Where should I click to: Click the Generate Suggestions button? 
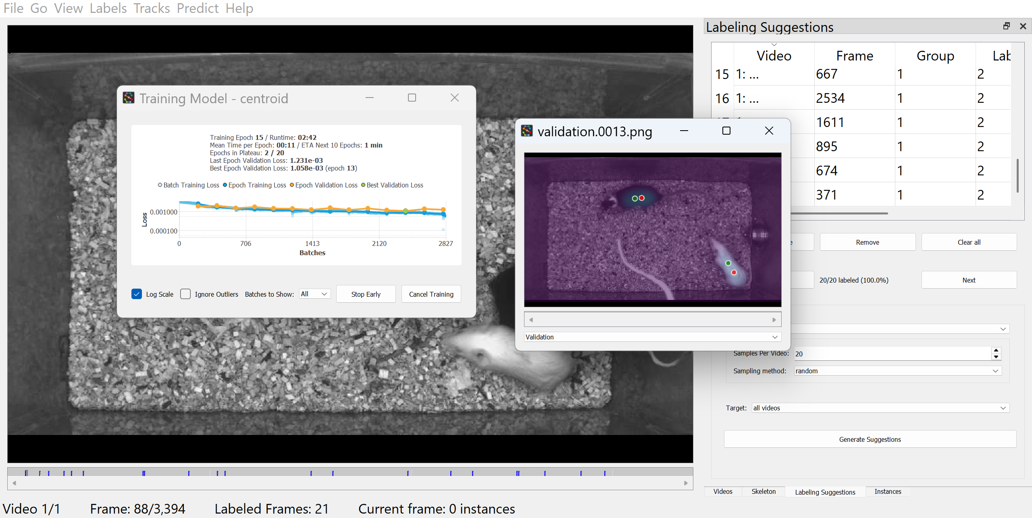pyautogui.click(x=870, y=439)
